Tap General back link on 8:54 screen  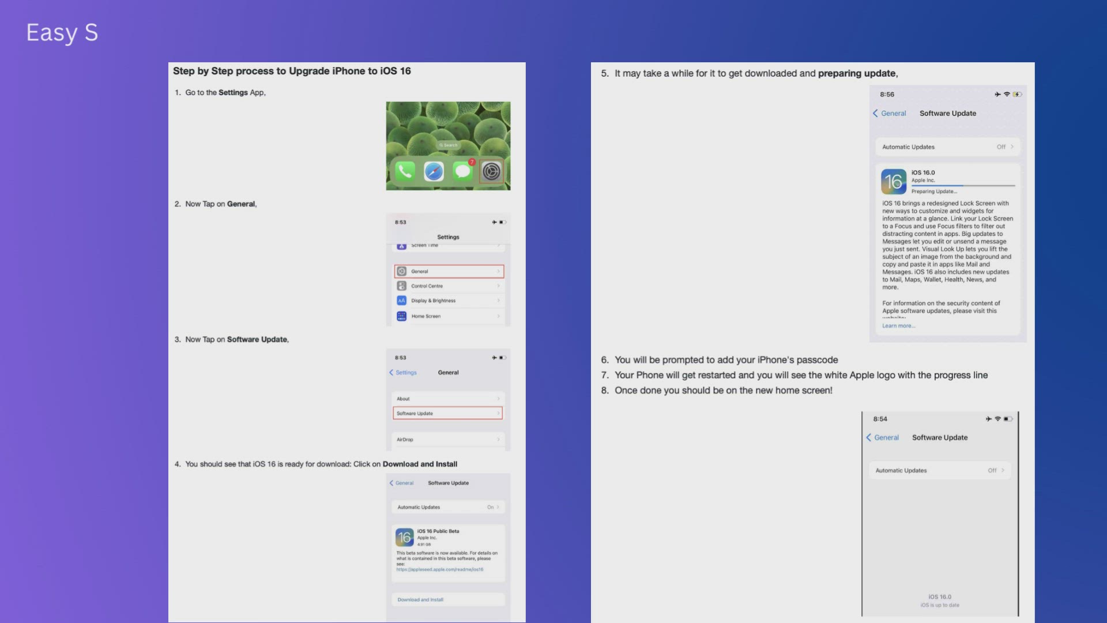pyautogui.click(x=883, y=438)
